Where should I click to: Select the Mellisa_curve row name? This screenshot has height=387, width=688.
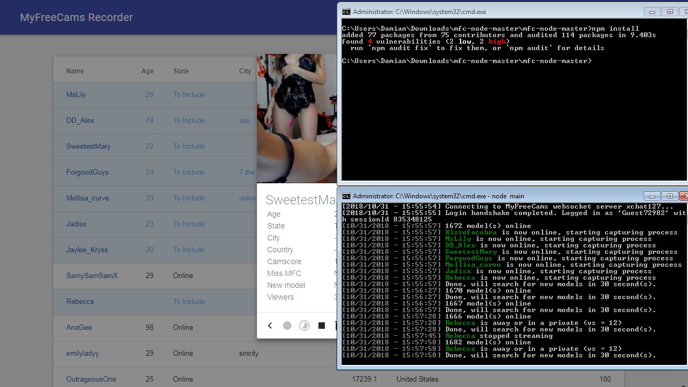[87, 198]
